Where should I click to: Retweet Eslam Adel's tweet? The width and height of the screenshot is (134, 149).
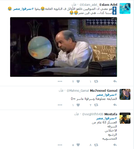pos(96,81)
